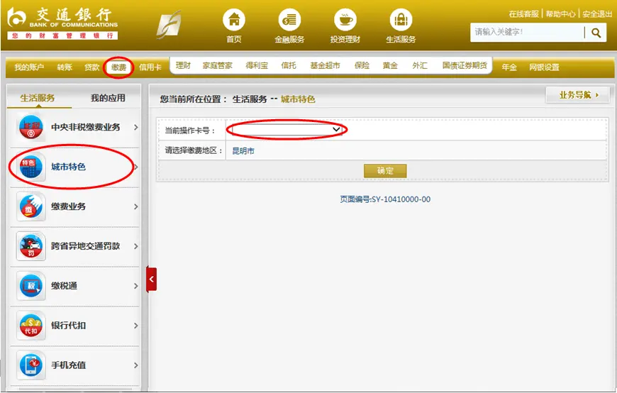Select the 城市特色 sidebar icon
This screenshot has height=393, width=617.
[31, 167]
